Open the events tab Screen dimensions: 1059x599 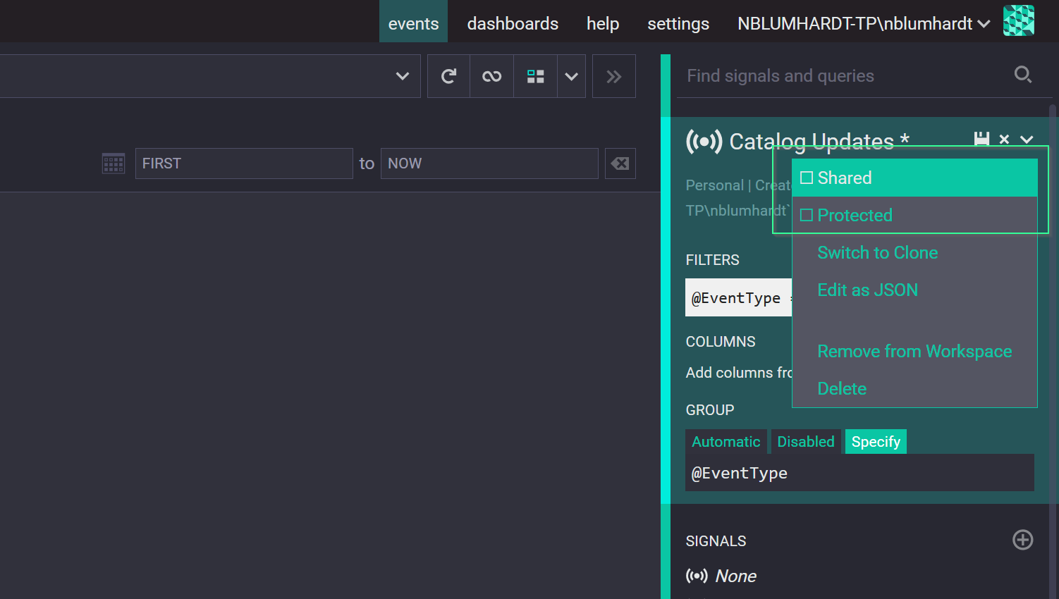point(413,22)
